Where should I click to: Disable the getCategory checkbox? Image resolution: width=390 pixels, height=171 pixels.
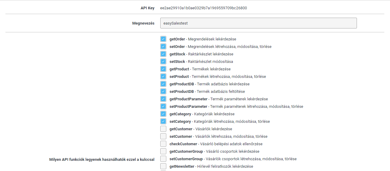(x=163, y=114)
